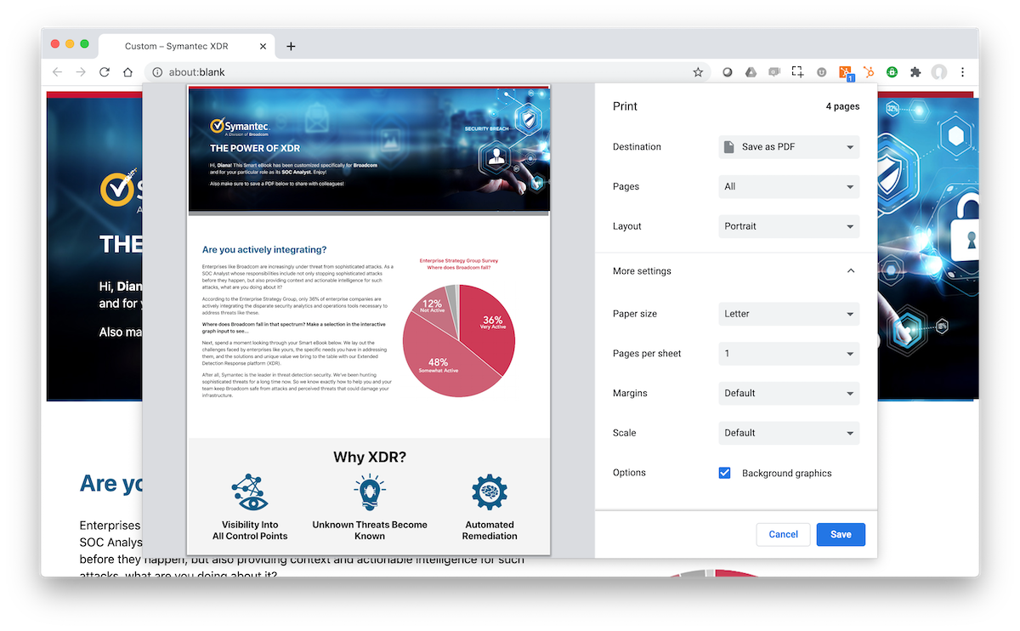
Task: Open the Extensions puzzle-piece menu
Action: point(915,72)
